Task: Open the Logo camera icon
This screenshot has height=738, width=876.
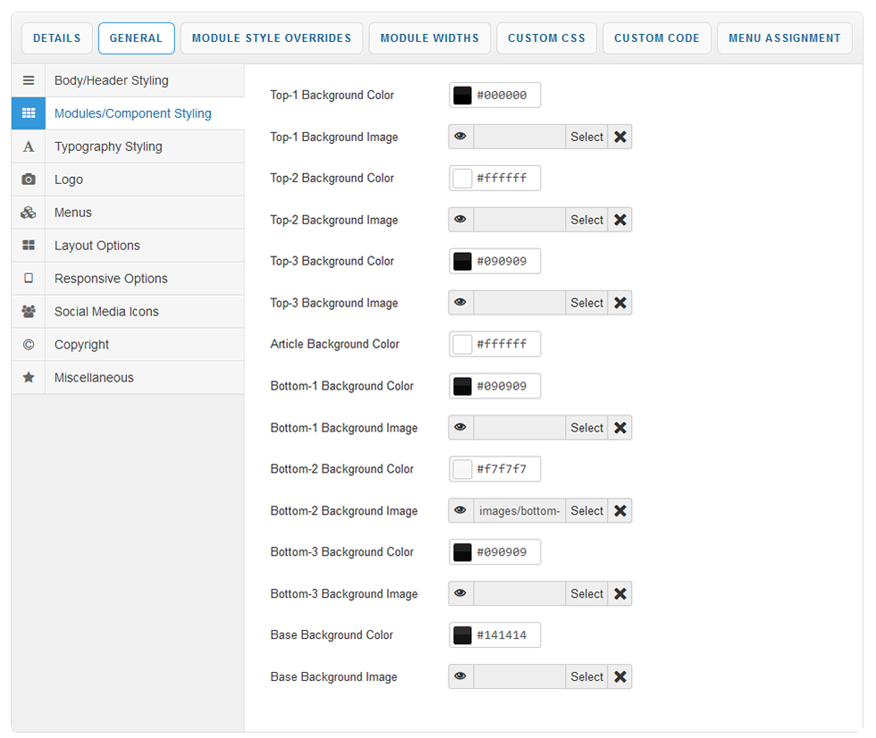Action: 29,180
